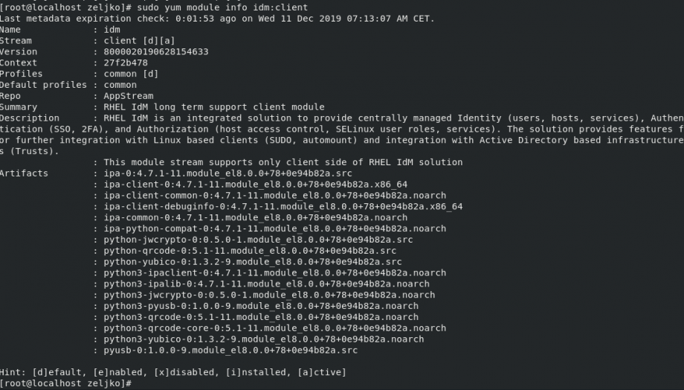684x390 pixels.
Task: Click the python3-qrcode-core artifact line
Action: [x=274, y=328]
